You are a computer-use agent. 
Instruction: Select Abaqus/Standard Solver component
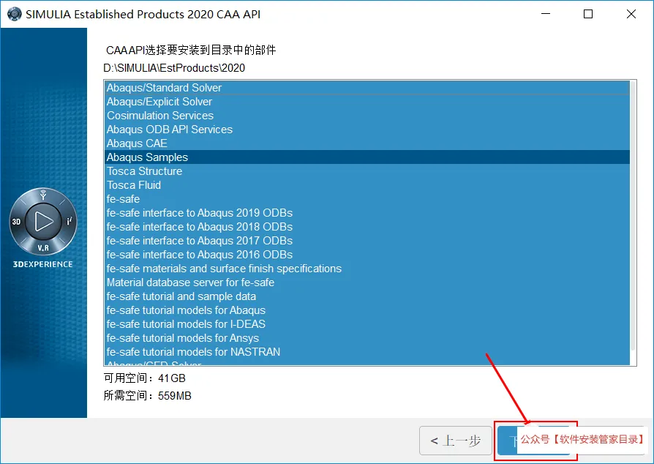[x=367, y=88]
